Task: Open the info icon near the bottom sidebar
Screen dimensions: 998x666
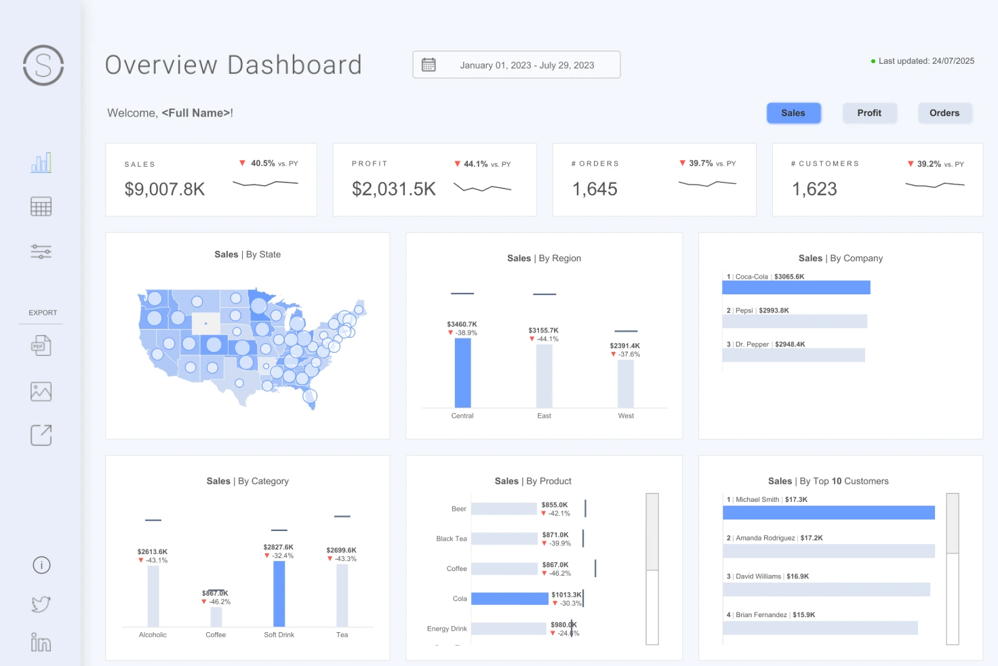Action: click(x=41, y=565)
